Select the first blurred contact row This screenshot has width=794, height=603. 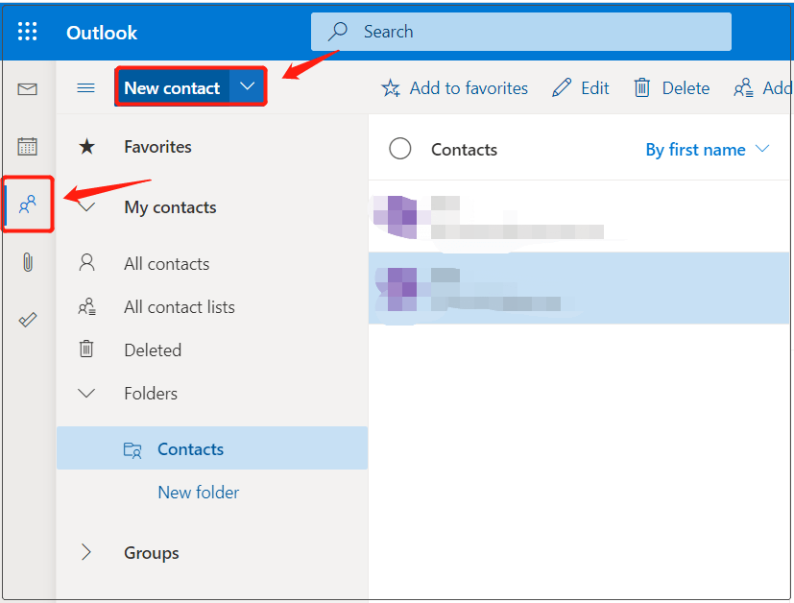point(579,216)
